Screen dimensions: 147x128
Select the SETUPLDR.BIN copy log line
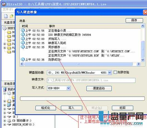click(86, 55)
